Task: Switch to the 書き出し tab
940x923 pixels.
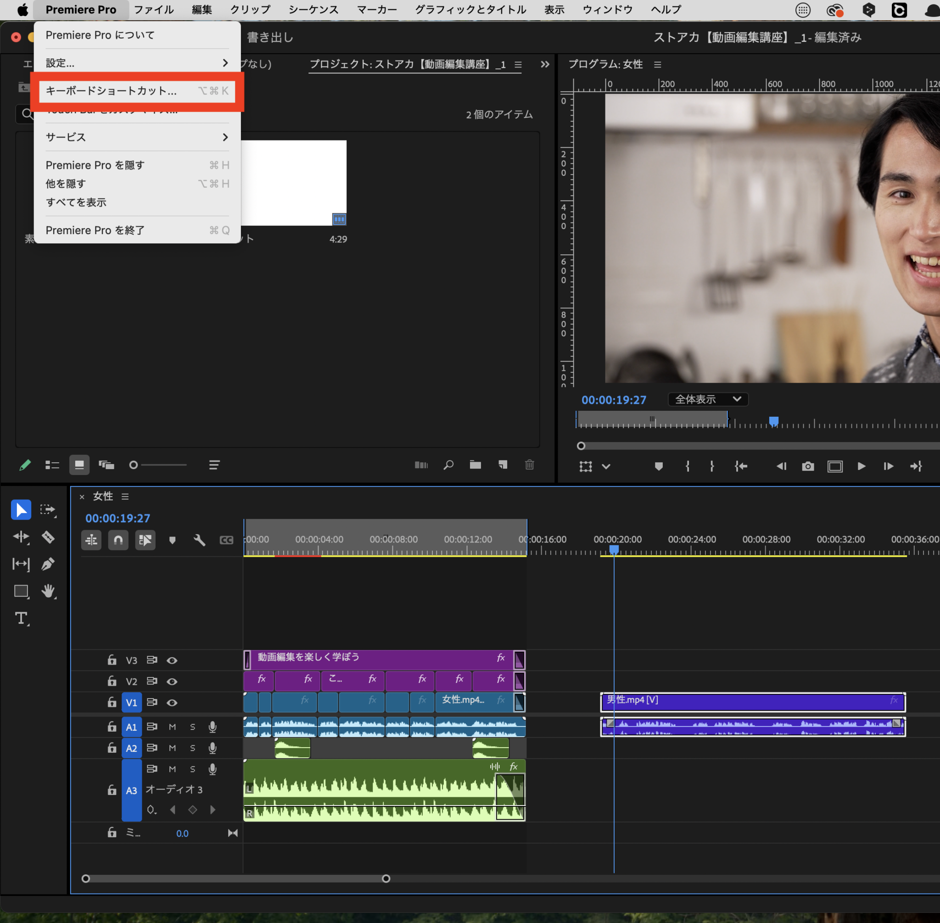Action: 269,37
